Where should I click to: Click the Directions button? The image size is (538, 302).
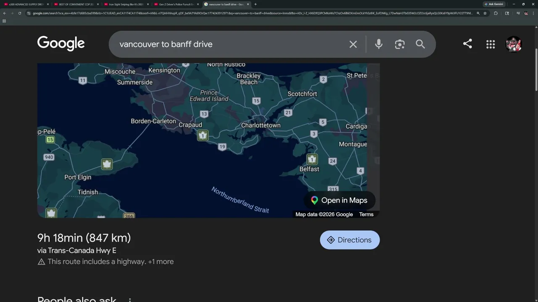click(x=350, y=240)
